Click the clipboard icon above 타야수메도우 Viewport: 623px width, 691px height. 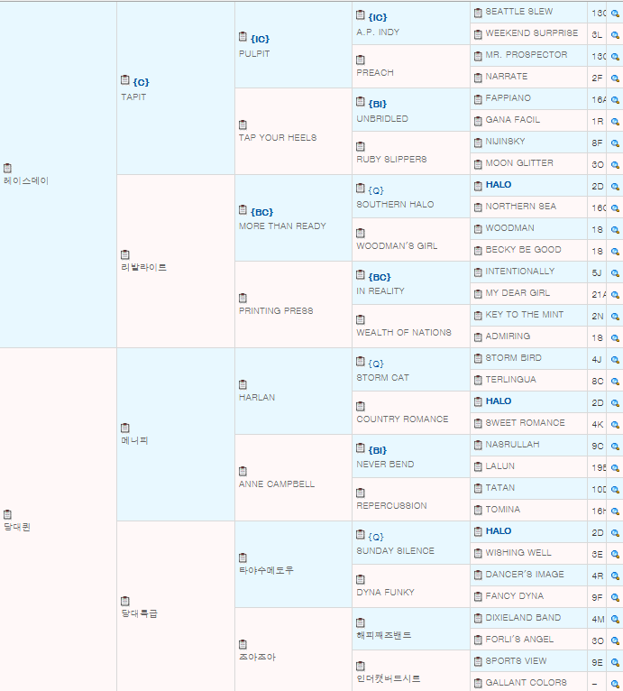pyautogui.click(x=243, y=557)
